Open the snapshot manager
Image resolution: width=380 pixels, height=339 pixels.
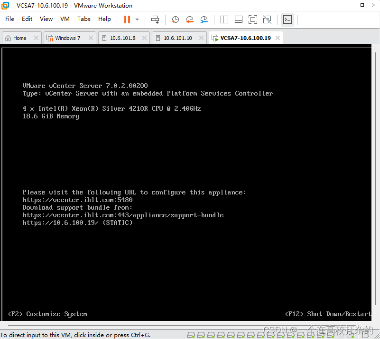[204, 19]
